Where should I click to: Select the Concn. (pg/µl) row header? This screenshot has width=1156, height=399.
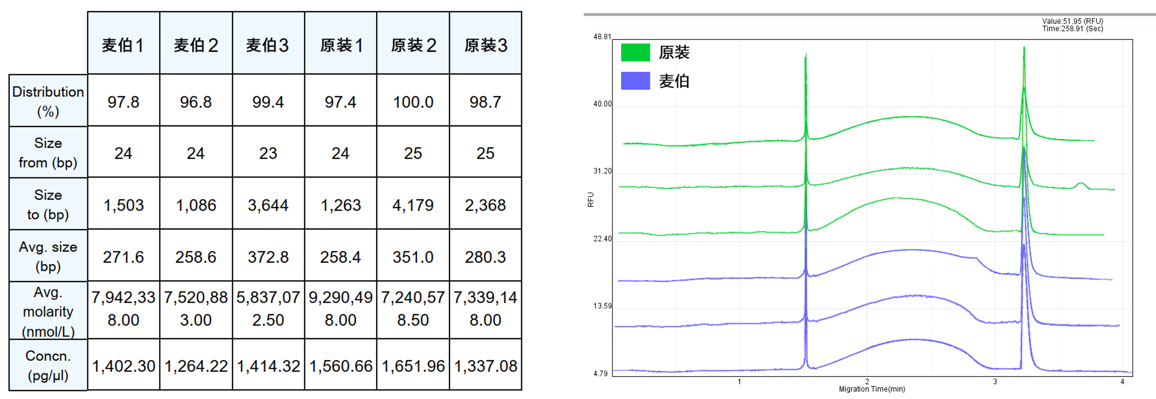click(x=48, y=365)
